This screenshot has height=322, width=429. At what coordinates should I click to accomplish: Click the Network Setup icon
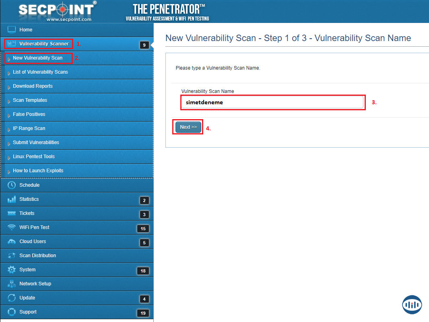coord(12,284)
